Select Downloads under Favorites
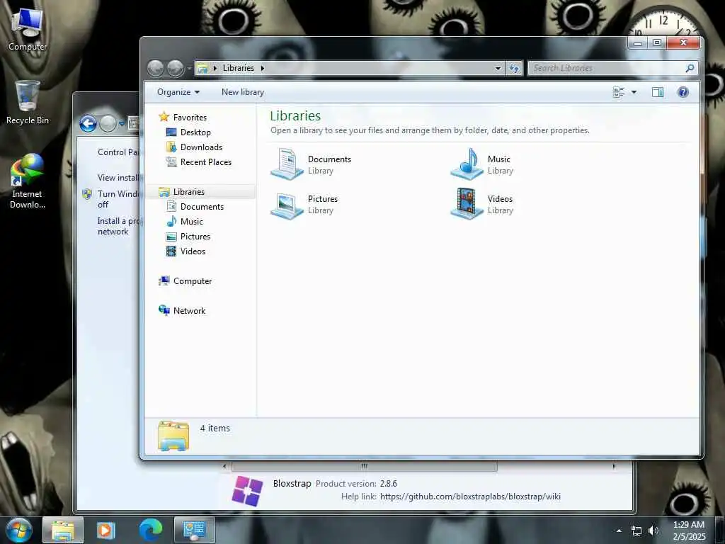This screenshot has width=725, height=544. (x=201, y=147)
